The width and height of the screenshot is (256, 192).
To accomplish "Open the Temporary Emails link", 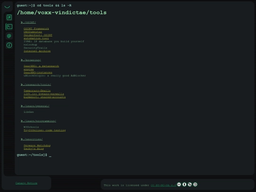I will (x=37, y=91).
